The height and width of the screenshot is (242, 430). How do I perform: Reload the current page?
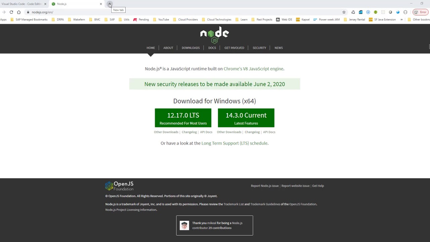(11, 12)
